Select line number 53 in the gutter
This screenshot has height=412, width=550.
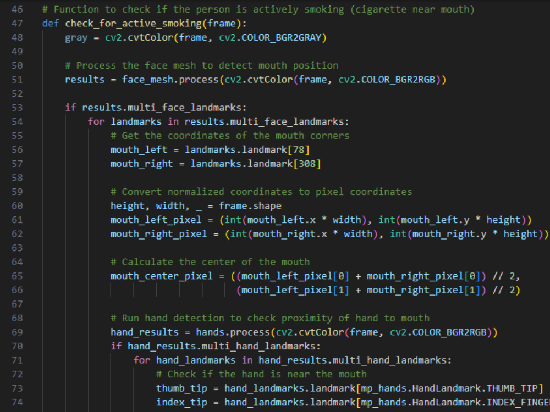17,108
